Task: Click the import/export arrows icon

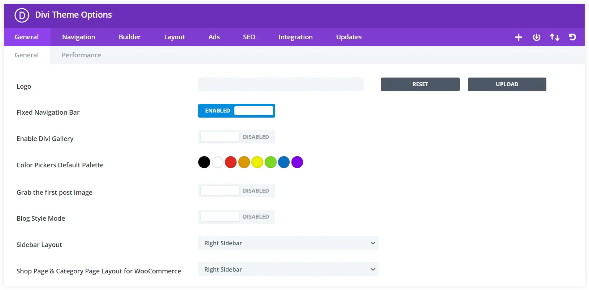Action: 555,37
